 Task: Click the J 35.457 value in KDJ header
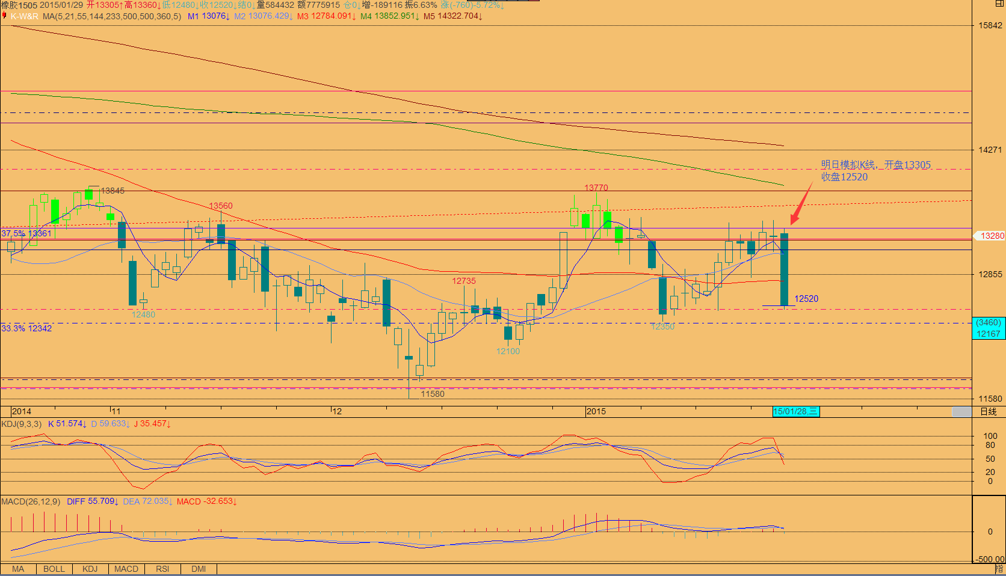point(152,424)
